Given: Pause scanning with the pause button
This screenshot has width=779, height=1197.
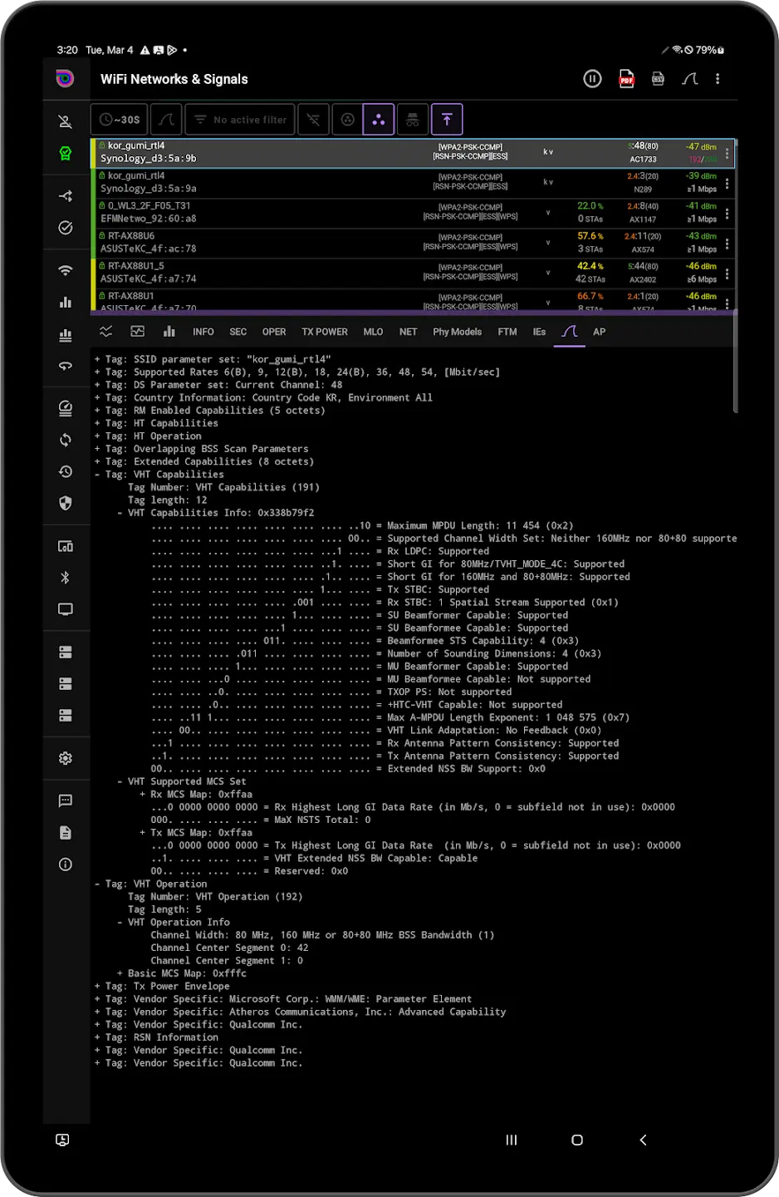Looking at the screenshot, I should 592,79.
